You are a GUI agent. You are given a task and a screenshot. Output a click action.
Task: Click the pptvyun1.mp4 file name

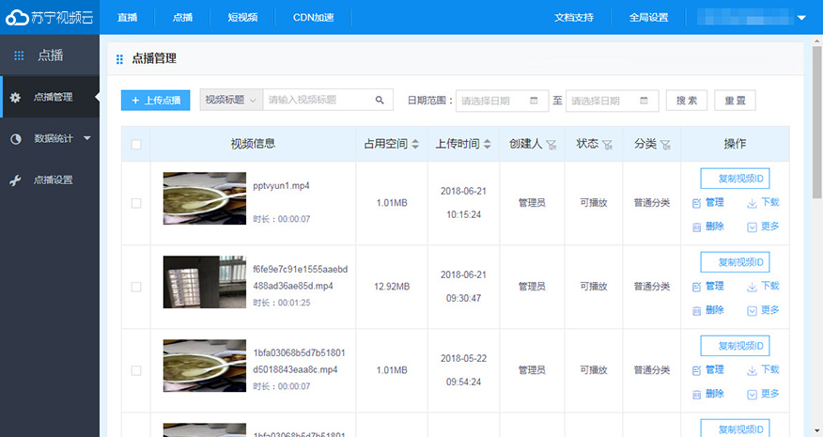coord(281,186)
